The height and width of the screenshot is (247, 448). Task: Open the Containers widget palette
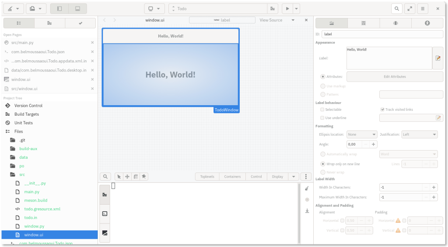pyautogui.click(x=232, y=177)
